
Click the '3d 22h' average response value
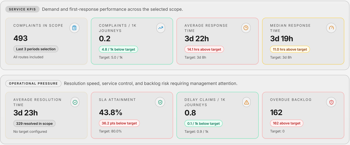pyautogui.click(x=197, y=39)
